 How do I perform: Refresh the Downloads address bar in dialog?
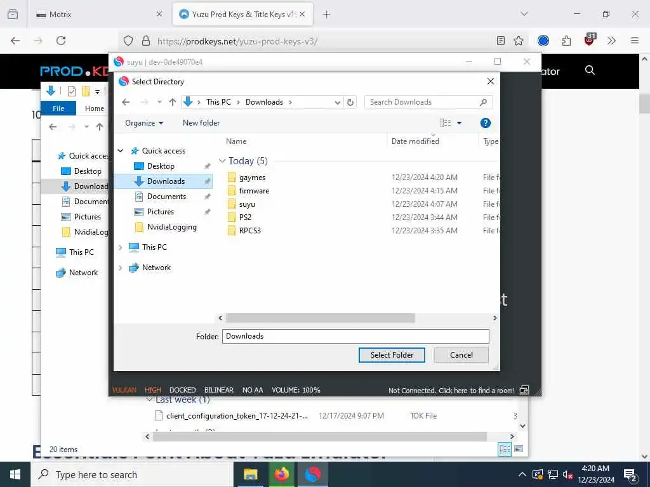pos(350,102)
